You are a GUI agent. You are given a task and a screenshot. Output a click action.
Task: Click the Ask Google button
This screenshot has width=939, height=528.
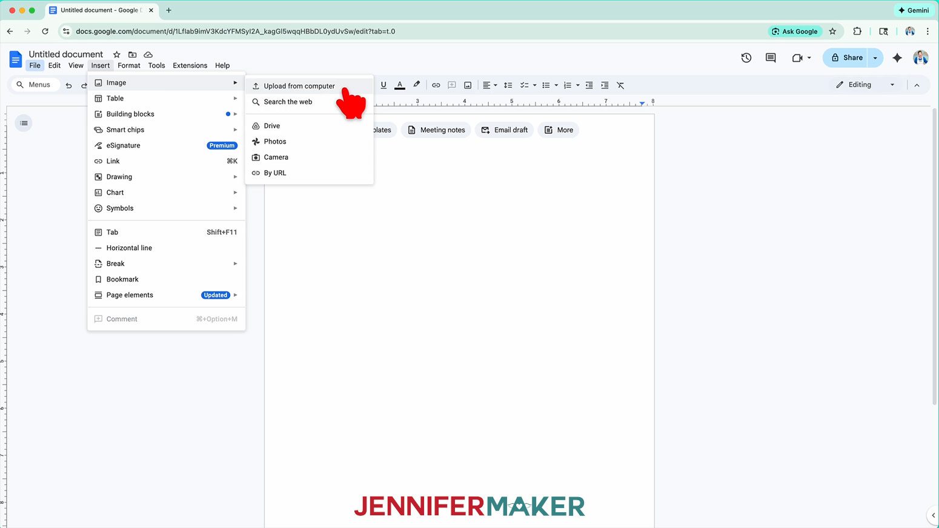coord(795,31)
